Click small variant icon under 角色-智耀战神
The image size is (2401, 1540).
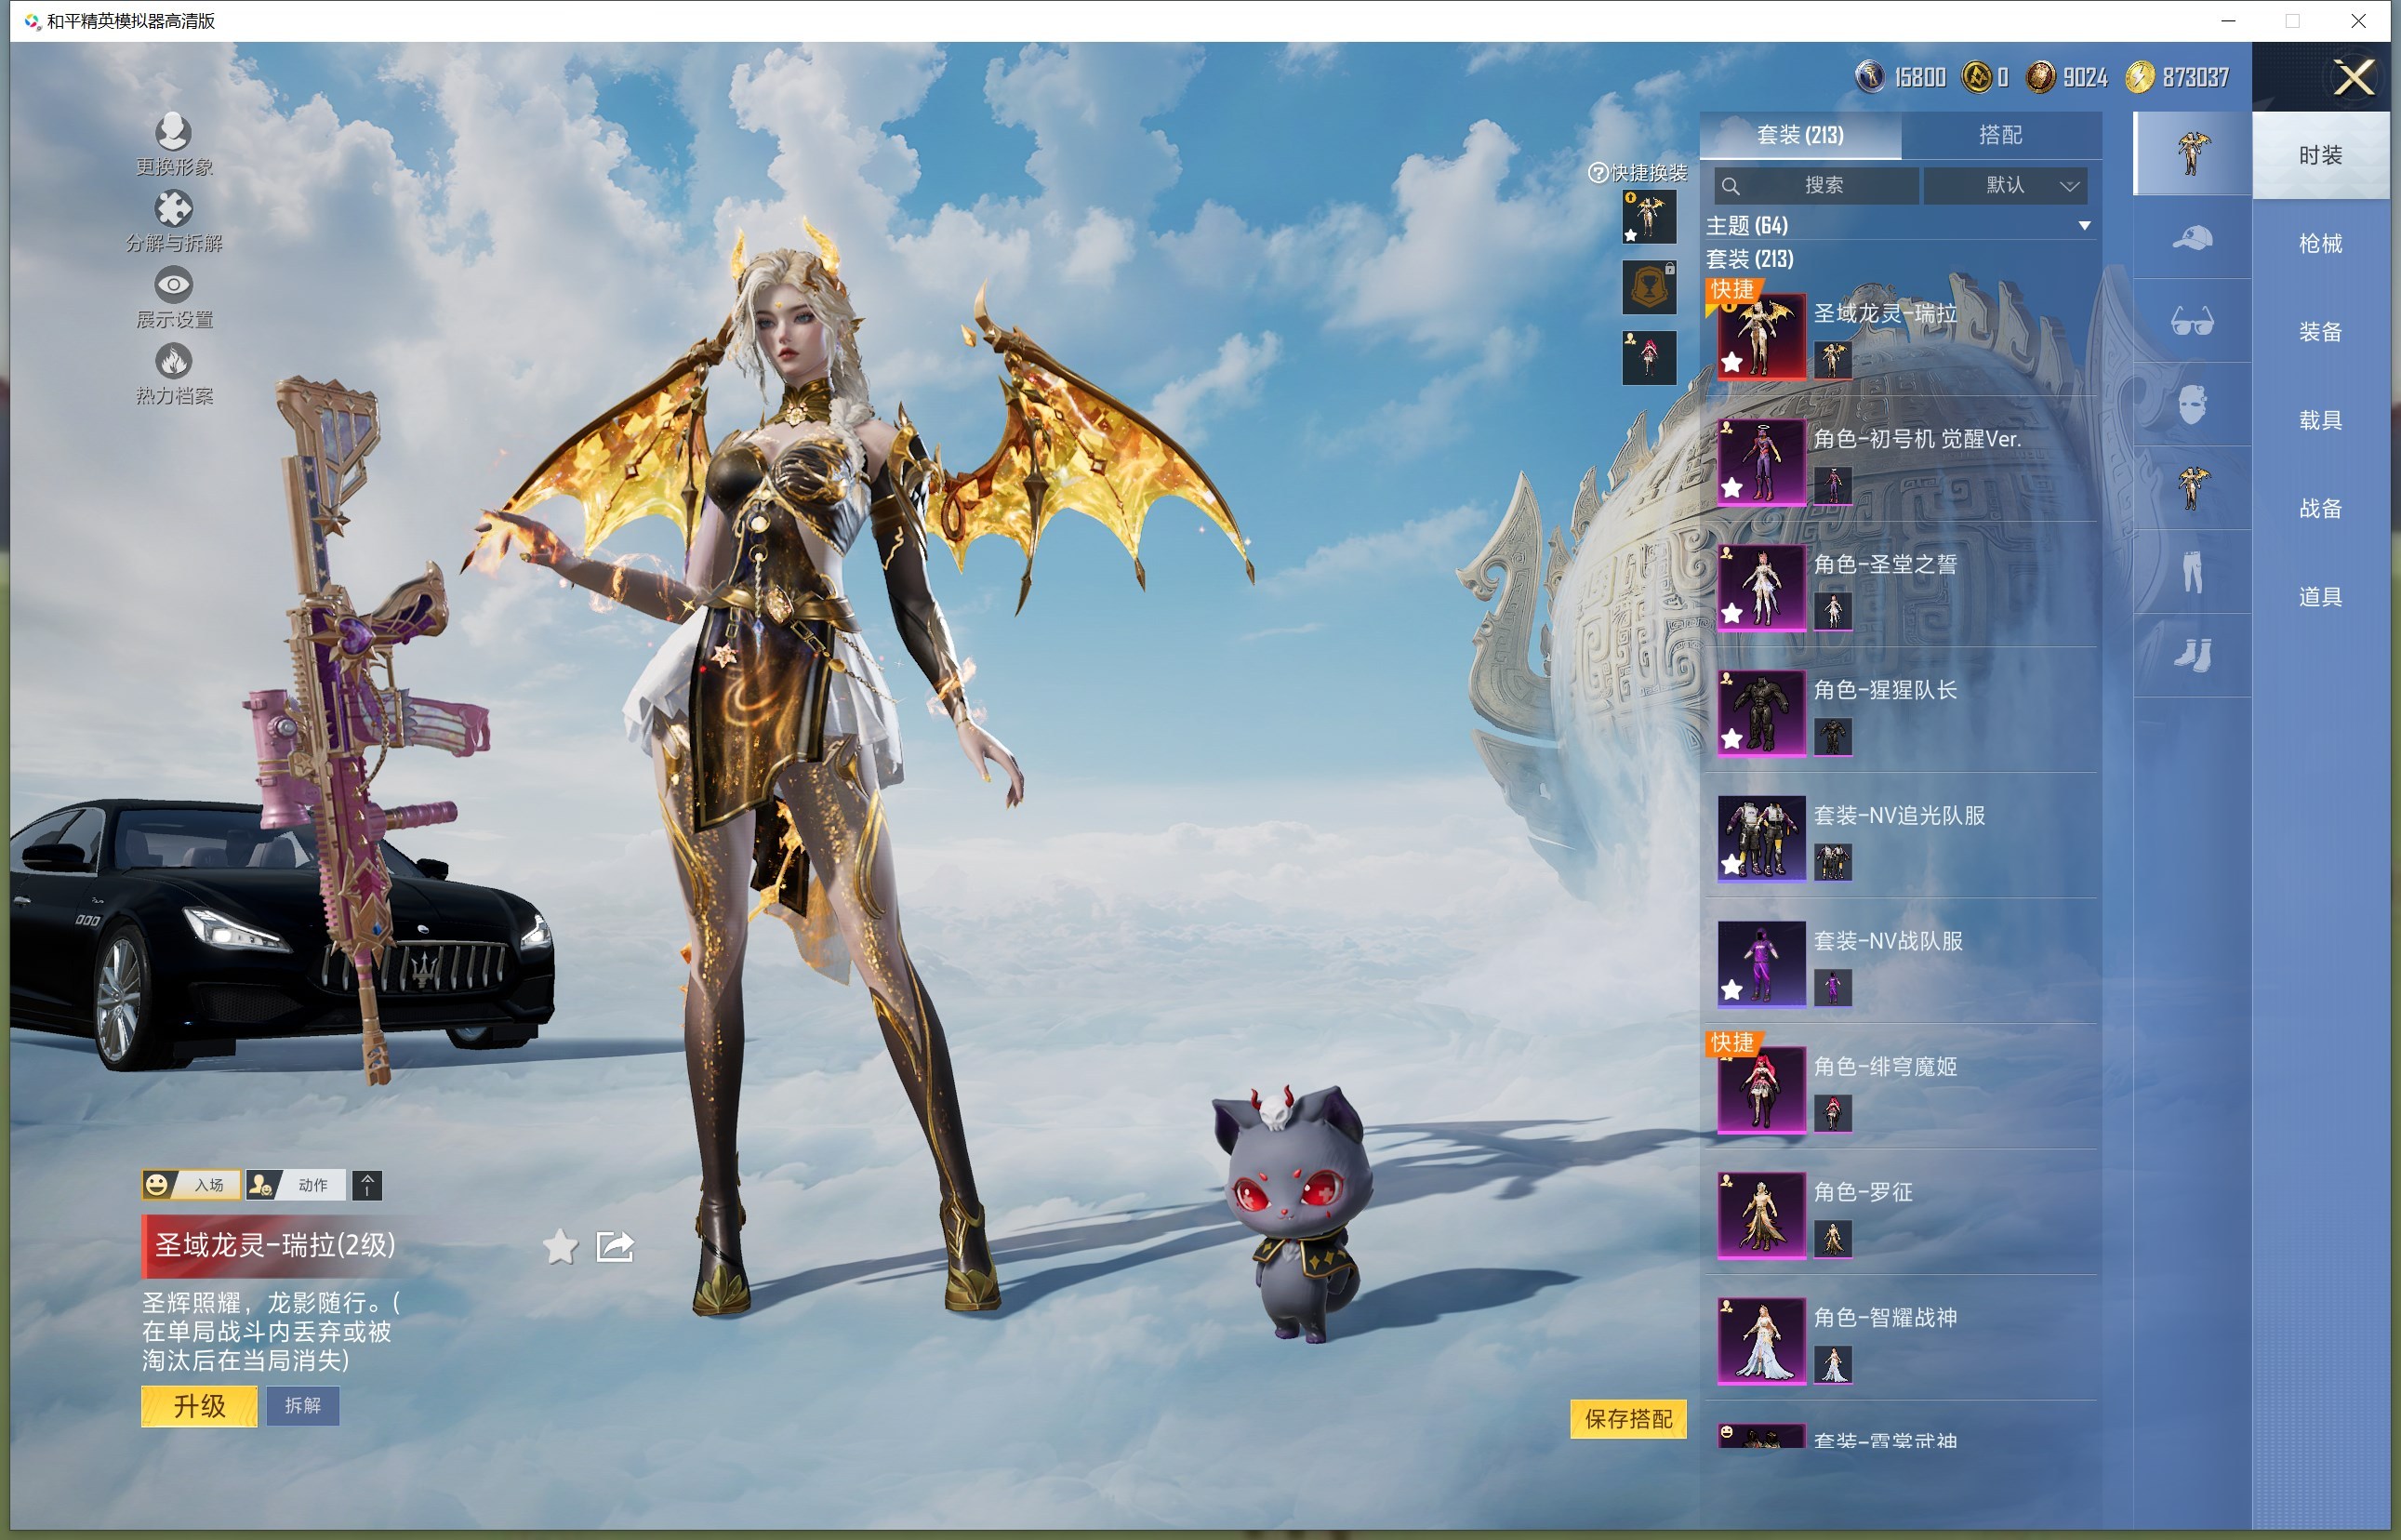tap(1832, 1364)
